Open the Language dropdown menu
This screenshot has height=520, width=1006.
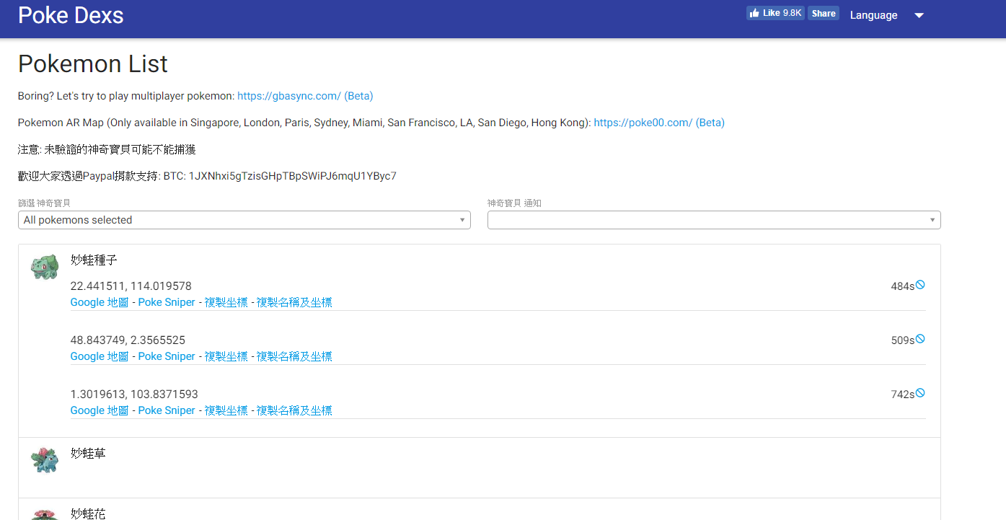[886, 15]
